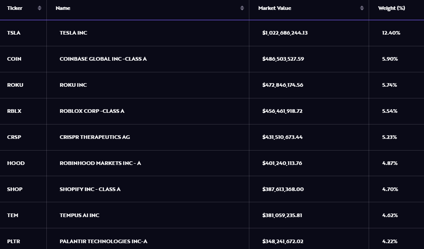Select the RBLX ticker

[x=14, y=111]
